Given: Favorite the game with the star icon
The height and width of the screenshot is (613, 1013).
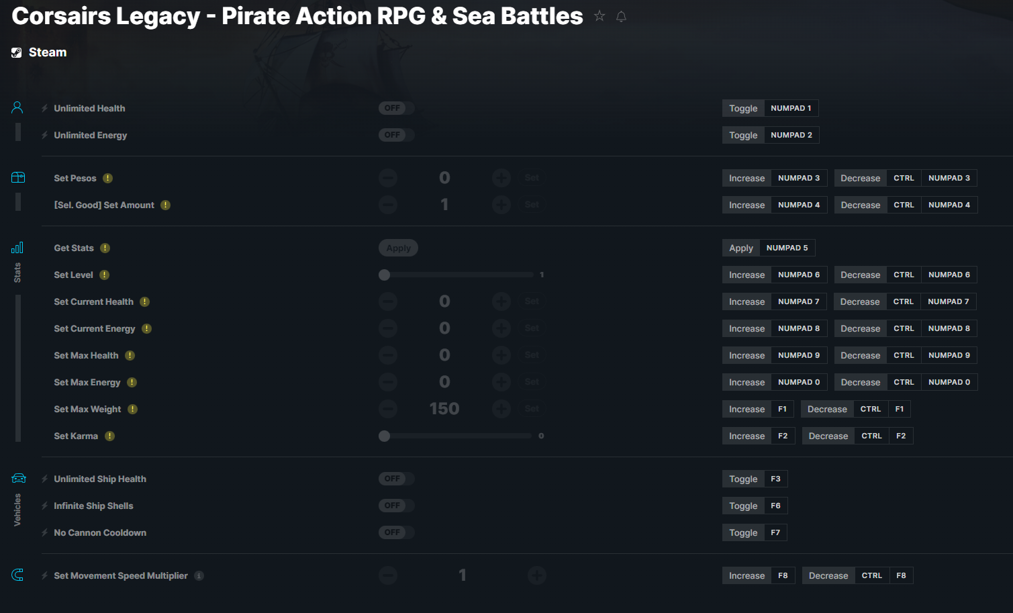Looking at the screenshot, I should click(x=599, y=16).
